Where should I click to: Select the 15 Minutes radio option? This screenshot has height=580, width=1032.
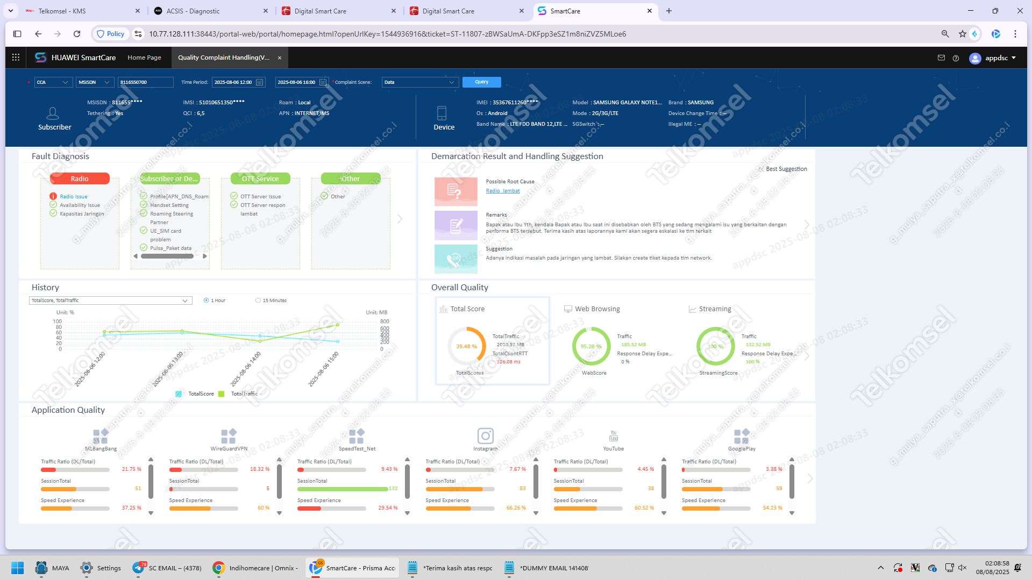click(x=258, y=300)
